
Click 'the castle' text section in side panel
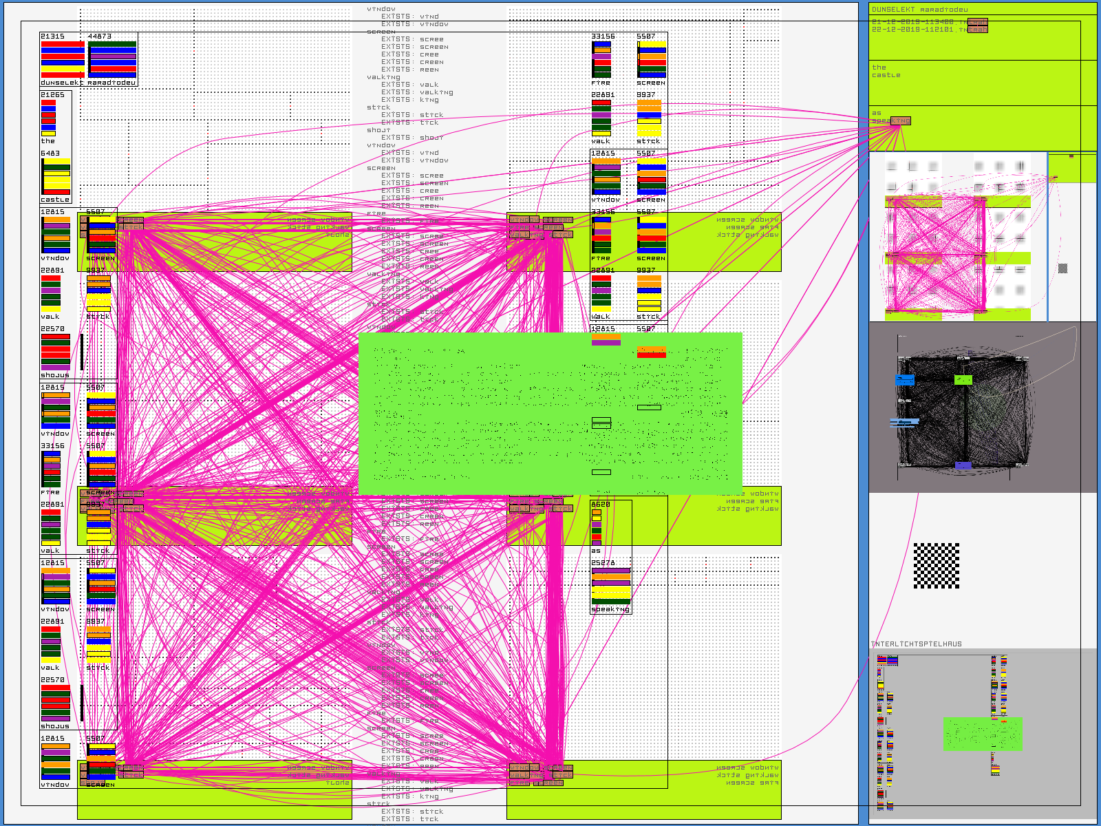[x=886, y=72]
